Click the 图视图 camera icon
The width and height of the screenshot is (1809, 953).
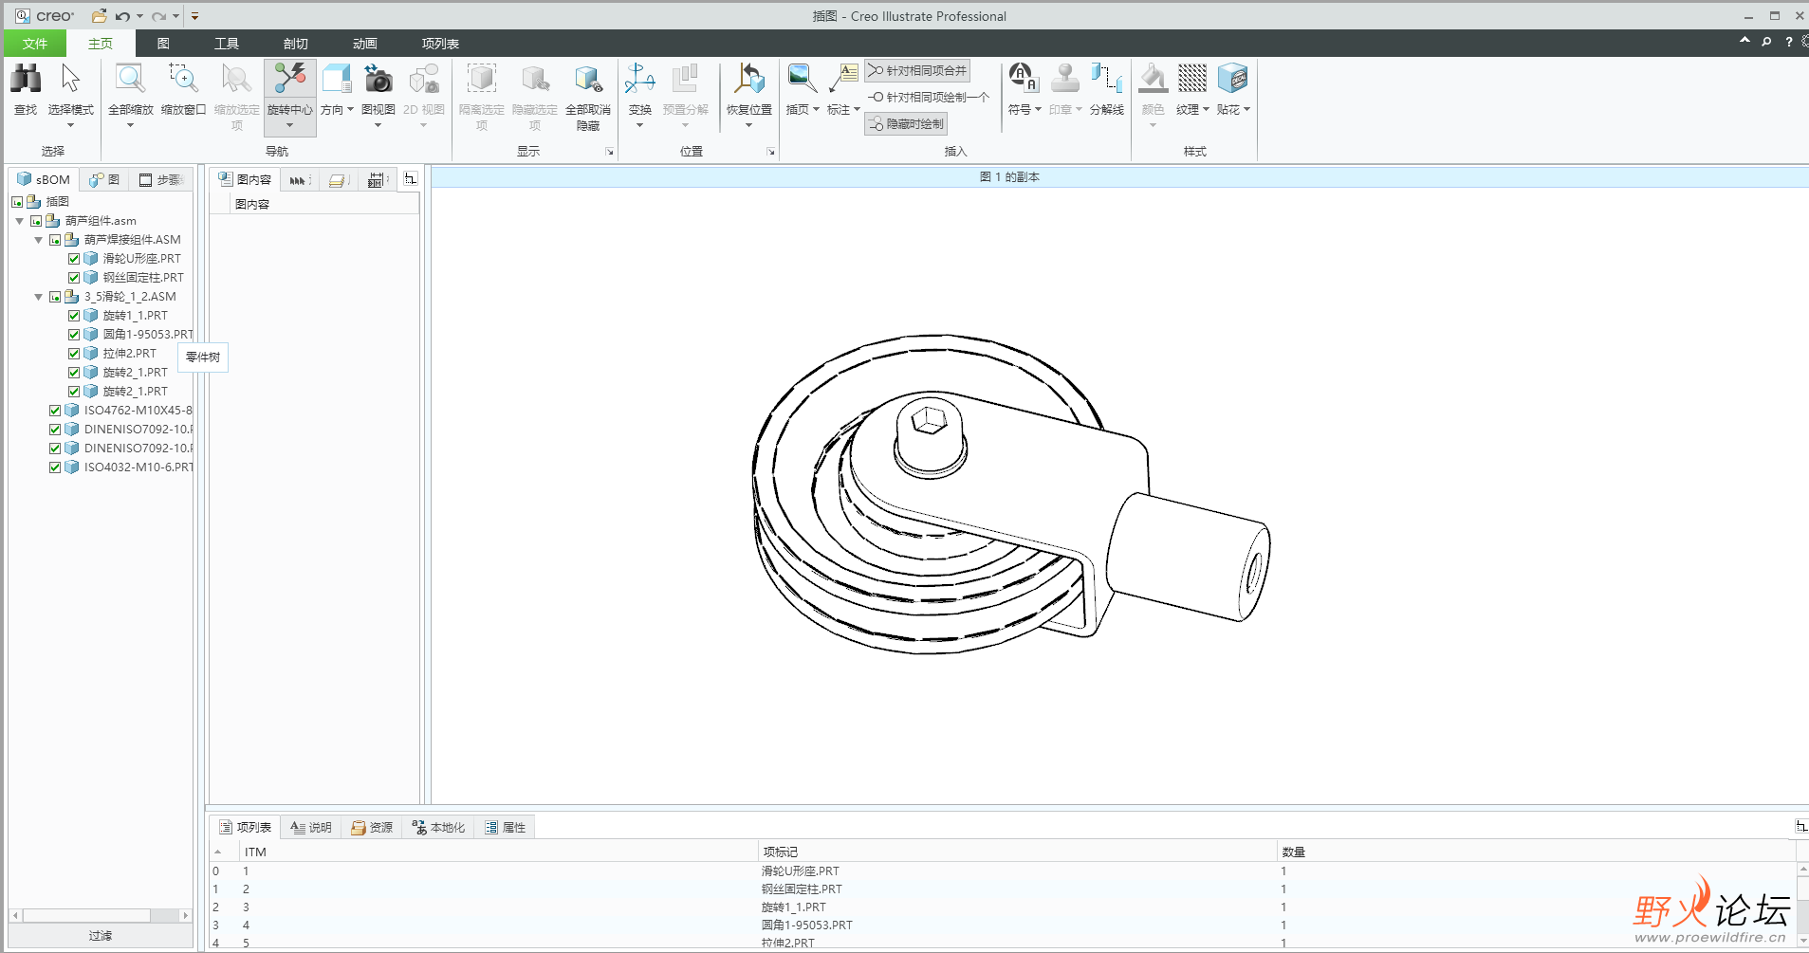tap(378, 80)
